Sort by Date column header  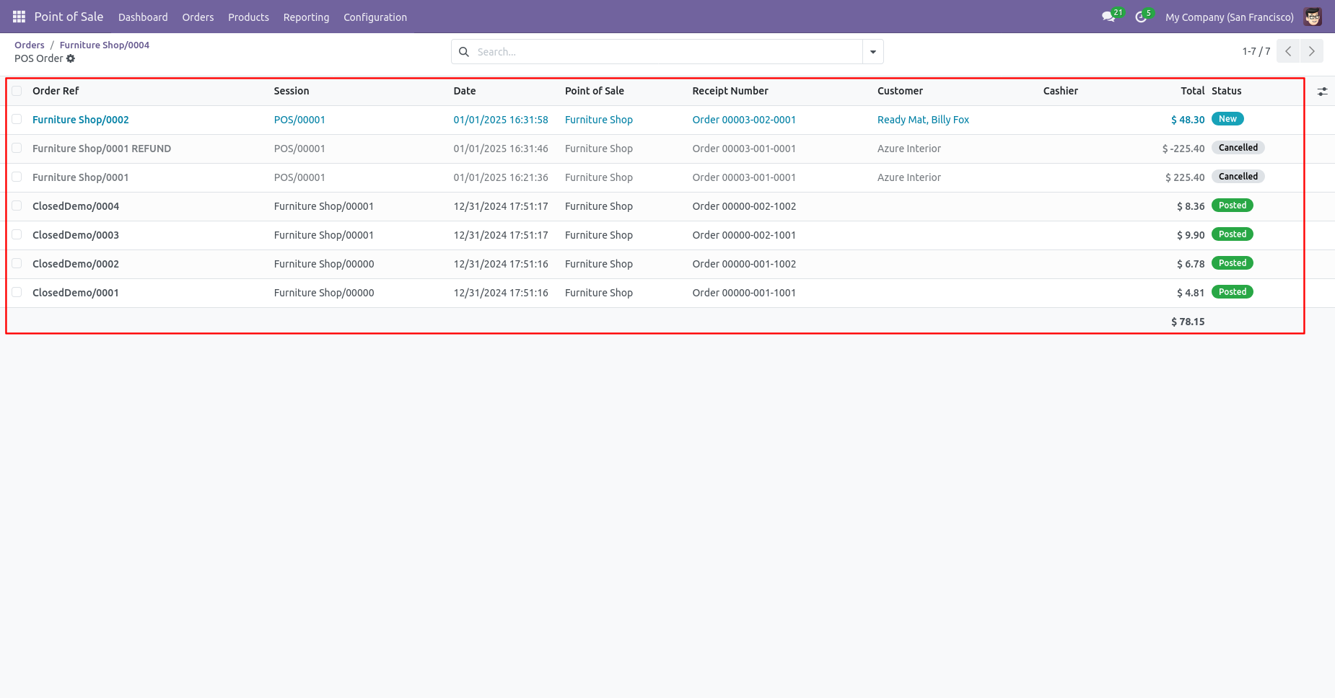click(x=465, y=91)
